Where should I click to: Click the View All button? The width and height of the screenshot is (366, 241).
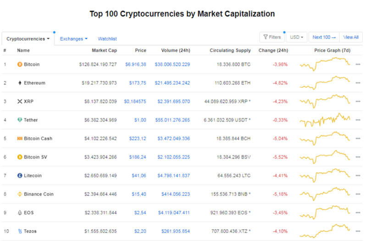point(351,37)
